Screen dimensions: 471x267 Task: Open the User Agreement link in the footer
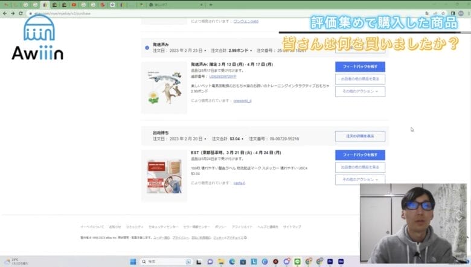click(162, 237)
